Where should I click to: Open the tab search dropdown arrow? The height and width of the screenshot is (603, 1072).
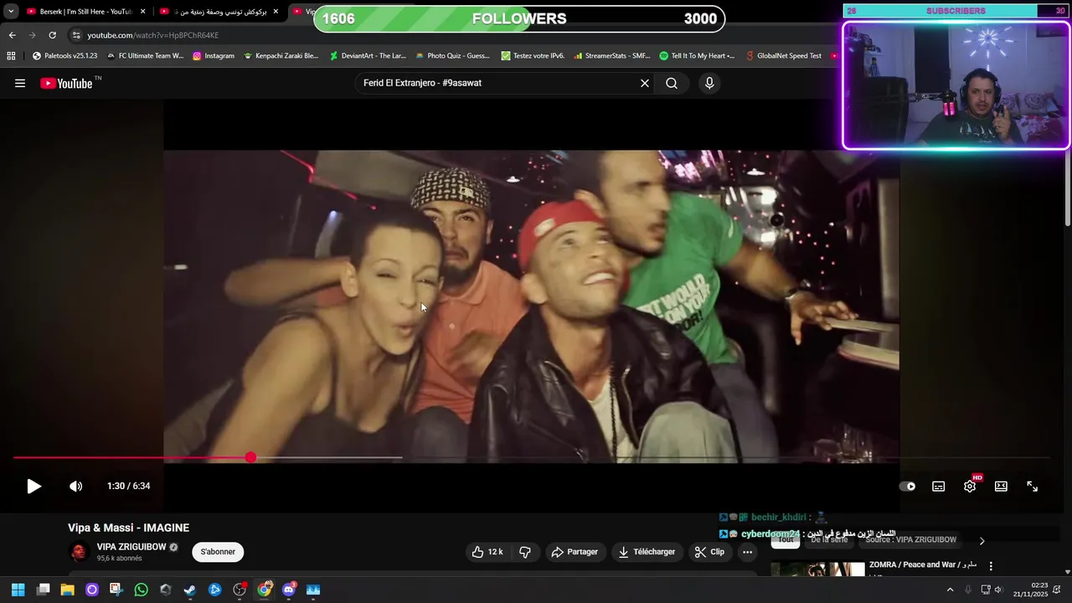click(11, 12)
